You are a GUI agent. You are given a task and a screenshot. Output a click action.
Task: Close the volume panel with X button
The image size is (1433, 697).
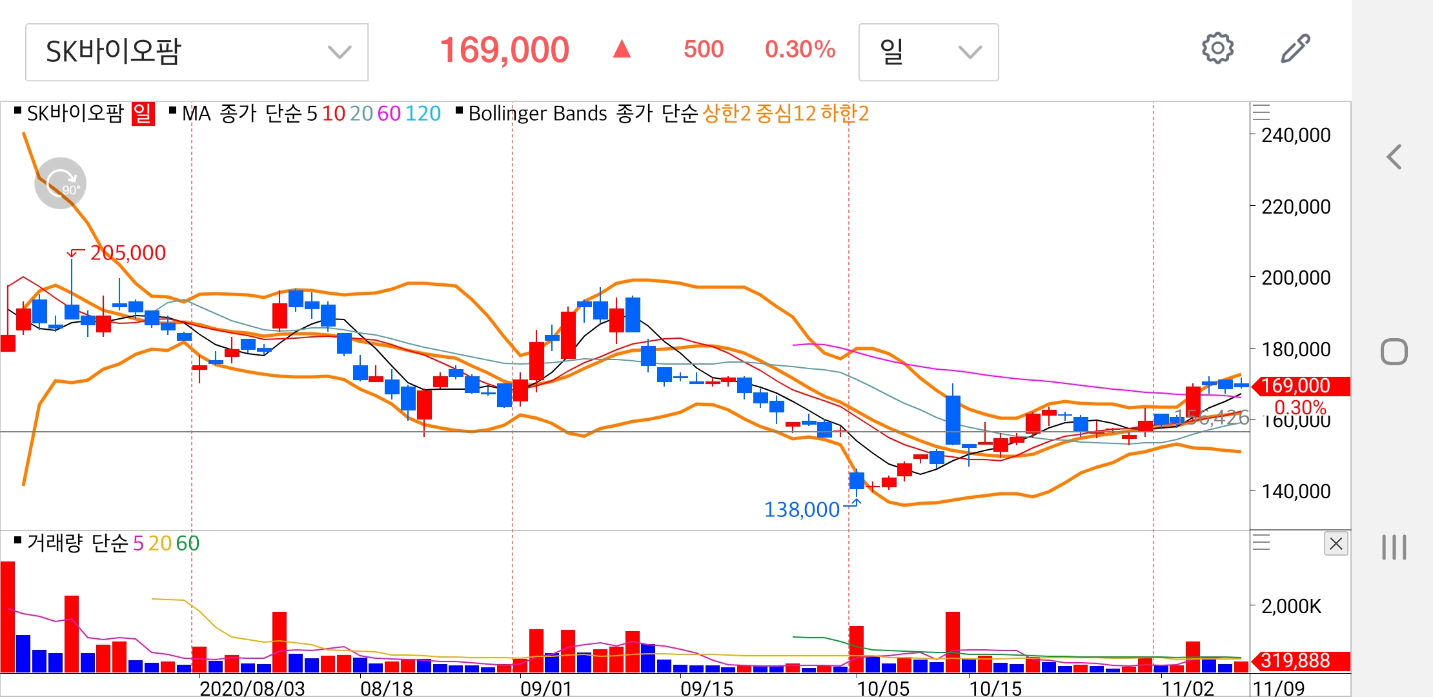[x=1336, y=544]
